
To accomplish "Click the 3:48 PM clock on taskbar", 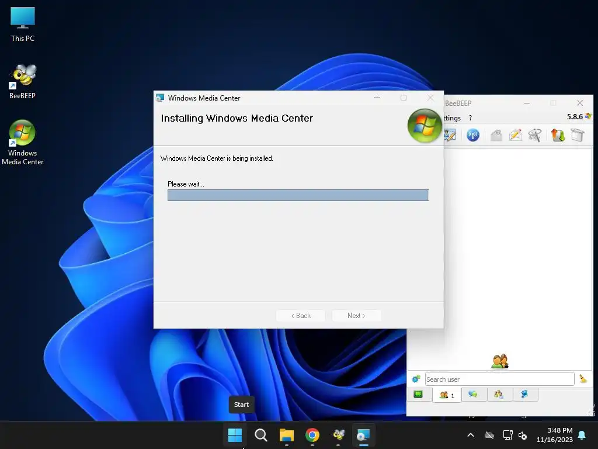I will click(x=560, y=430).
